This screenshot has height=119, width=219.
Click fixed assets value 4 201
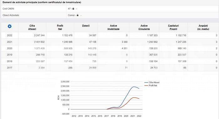coord(125,48)
